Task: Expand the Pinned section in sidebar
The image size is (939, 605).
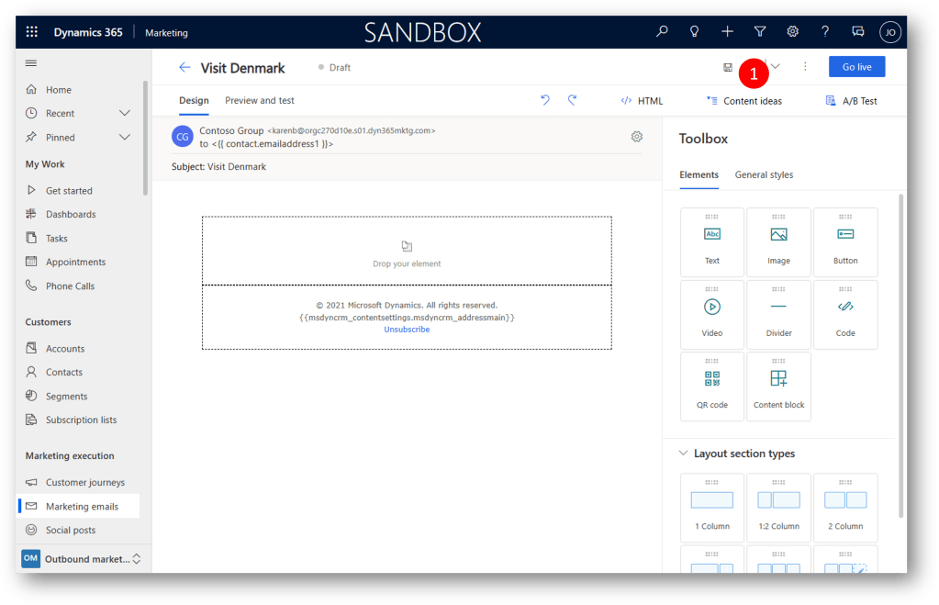Action: (x=125, y=137)
